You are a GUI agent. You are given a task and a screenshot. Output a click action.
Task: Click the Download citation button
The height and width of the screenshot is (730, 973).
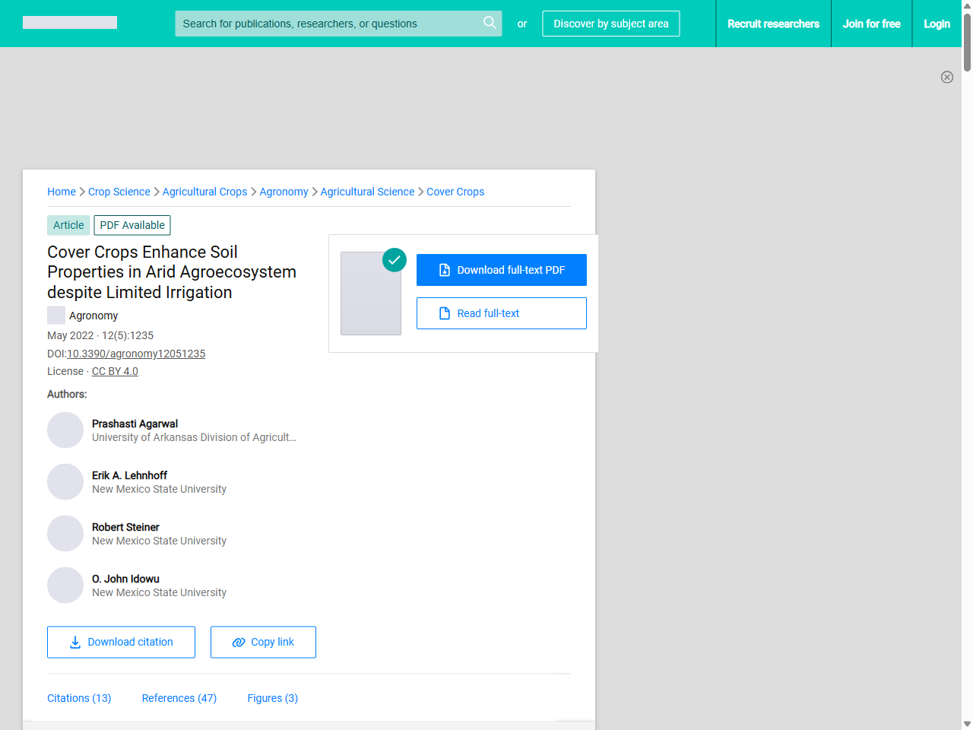click(121, 643)
